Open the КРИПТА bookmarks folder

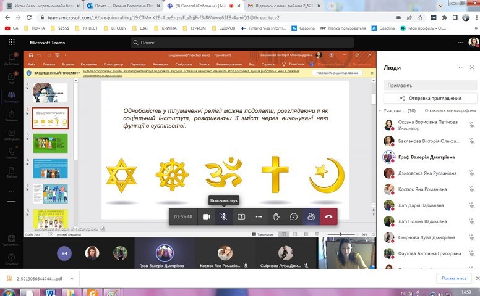[165, 28]
